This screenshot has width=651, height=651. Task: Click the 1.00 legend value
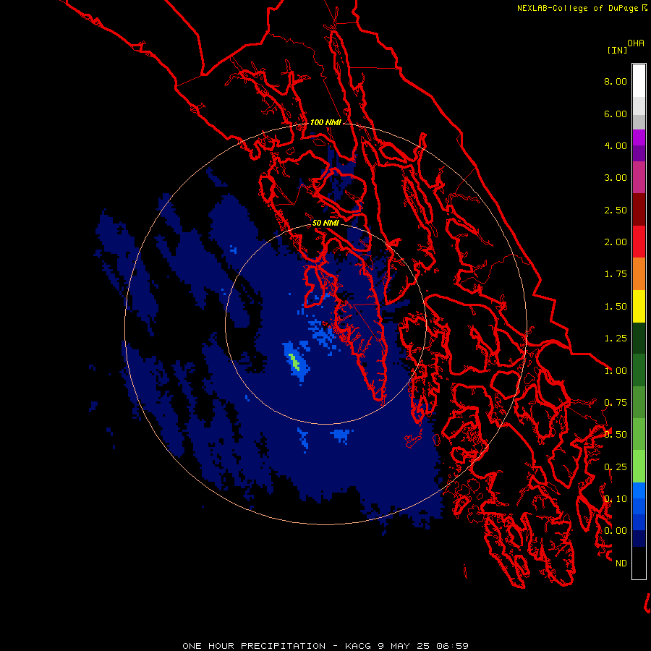pos(616,371)
